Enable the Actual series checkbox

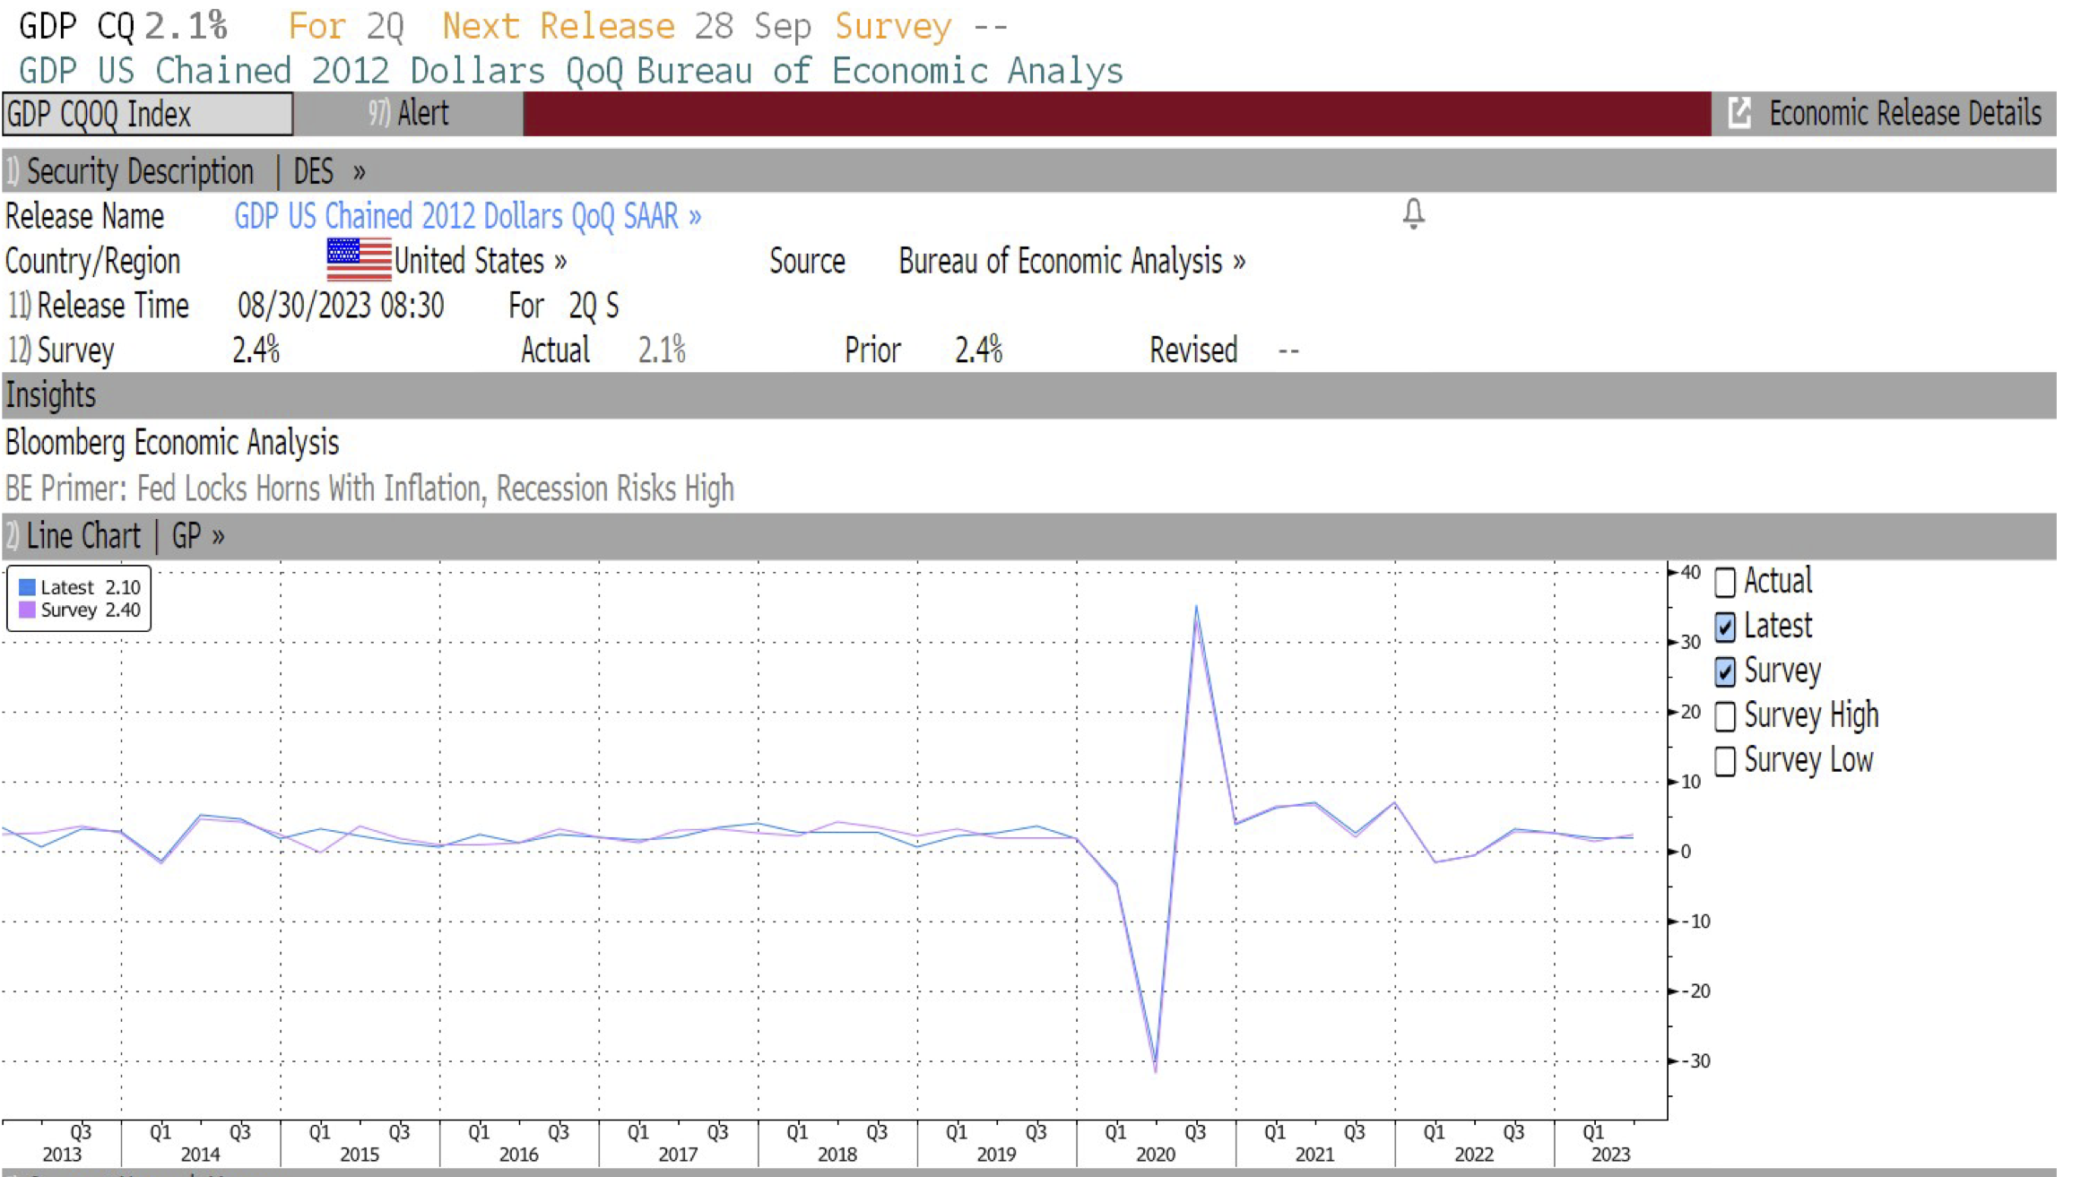(x=1724, y=582)
